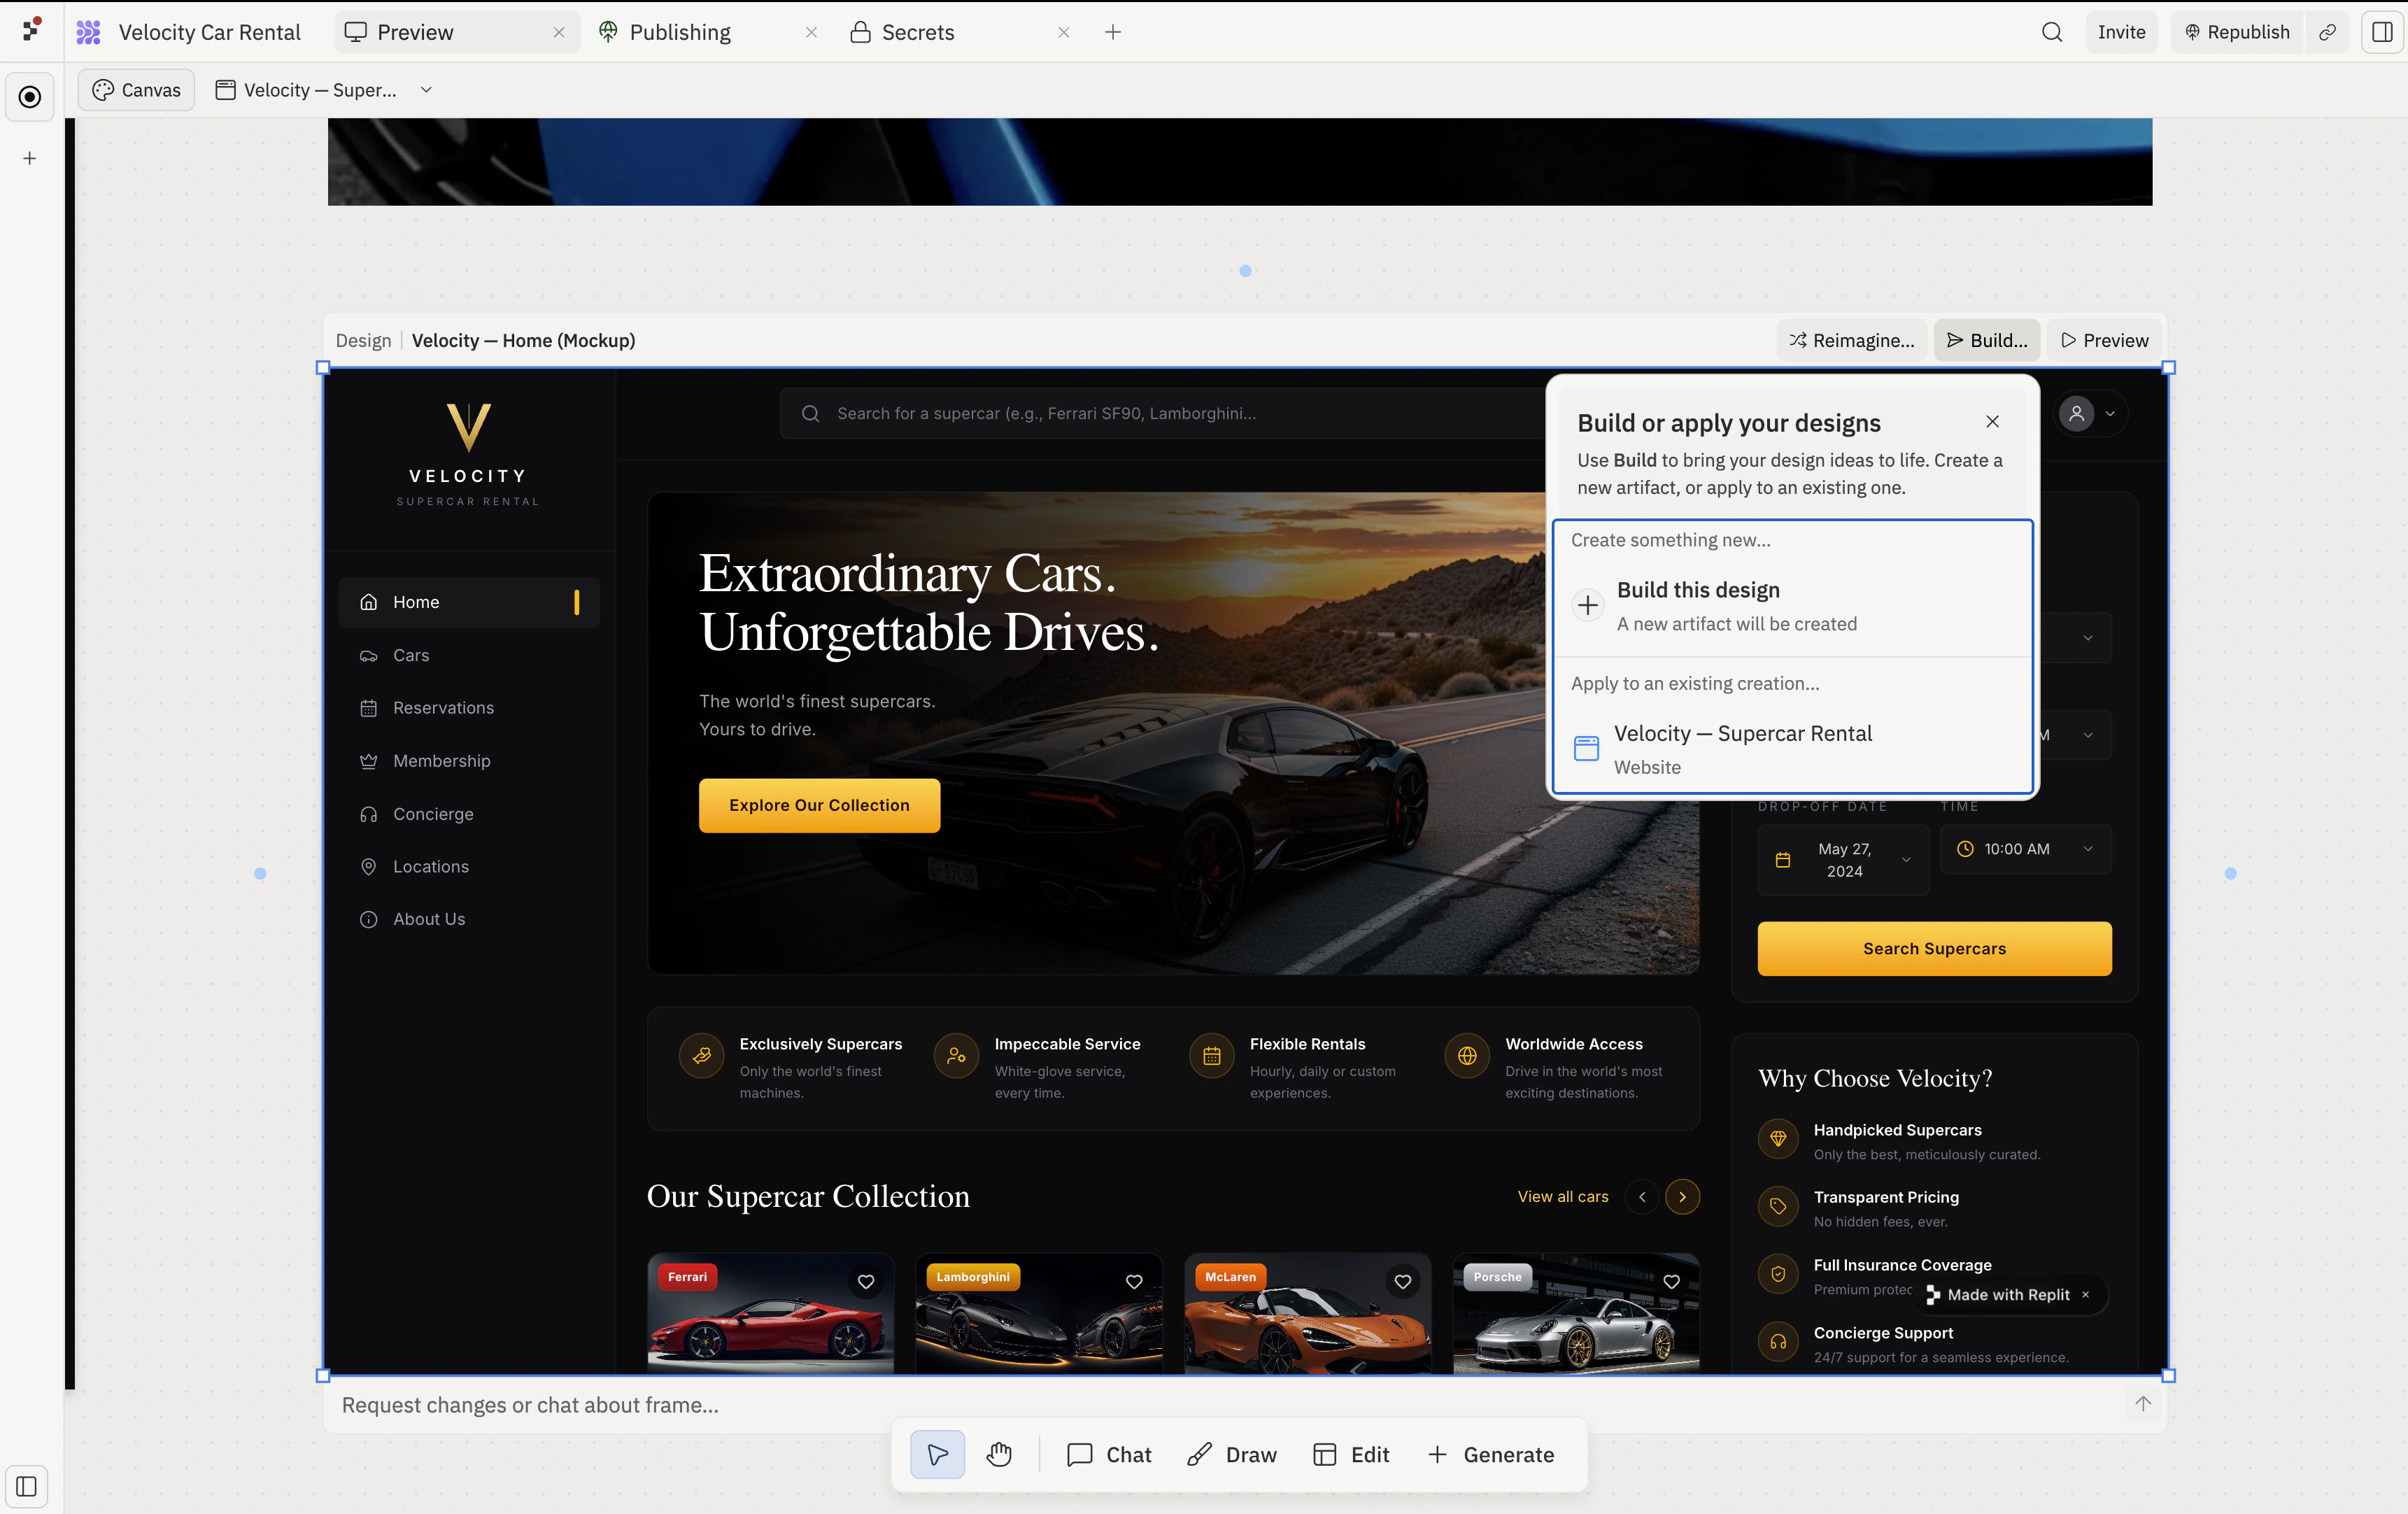Select Locations in mockup sidebar
The image size is (2408, 1514).
pyautogui.click(x=469, y=866)
